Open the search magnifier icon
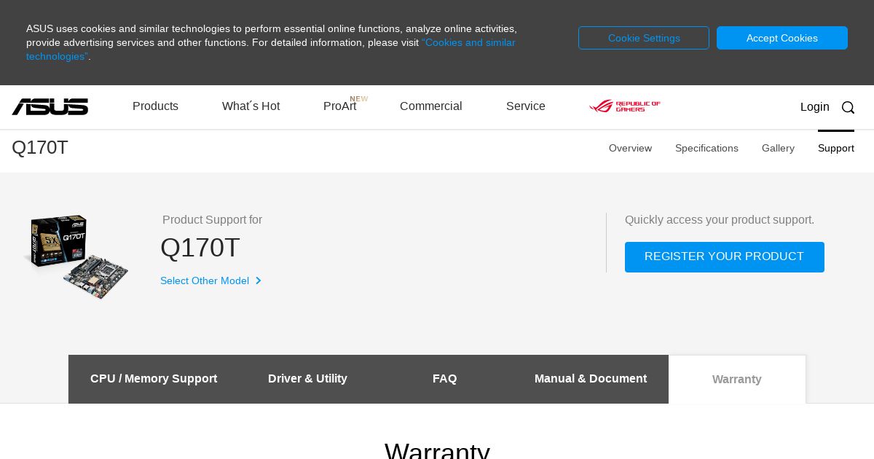Viewport: 874px width, 459px height. click(848, 107)
